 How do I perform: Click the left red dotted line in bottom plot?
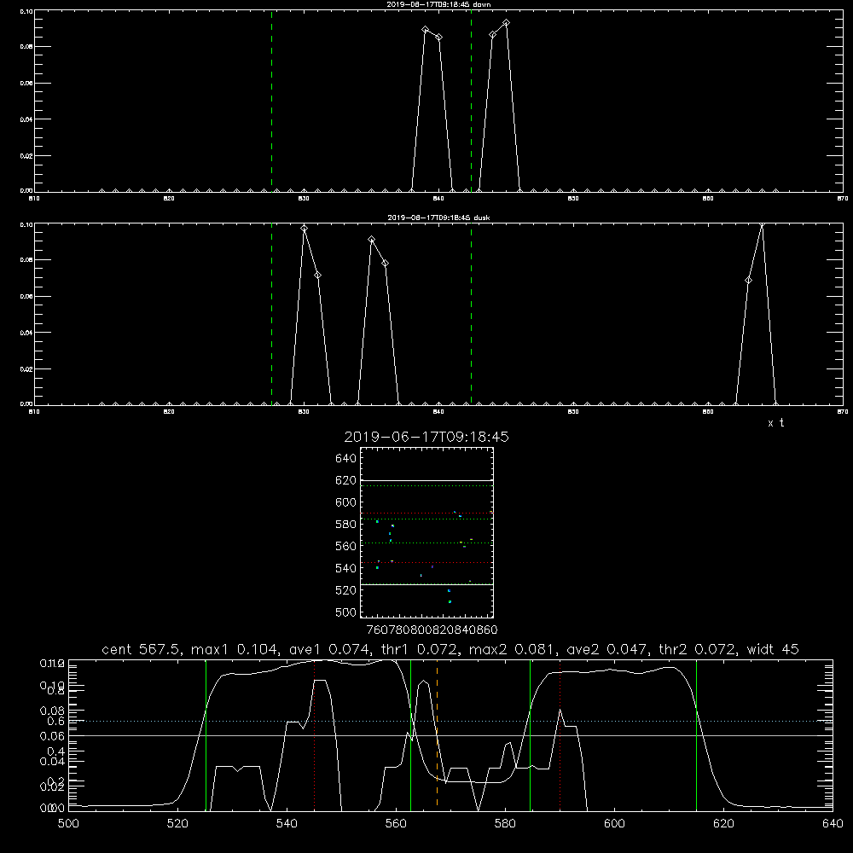[x=315, y=734]
